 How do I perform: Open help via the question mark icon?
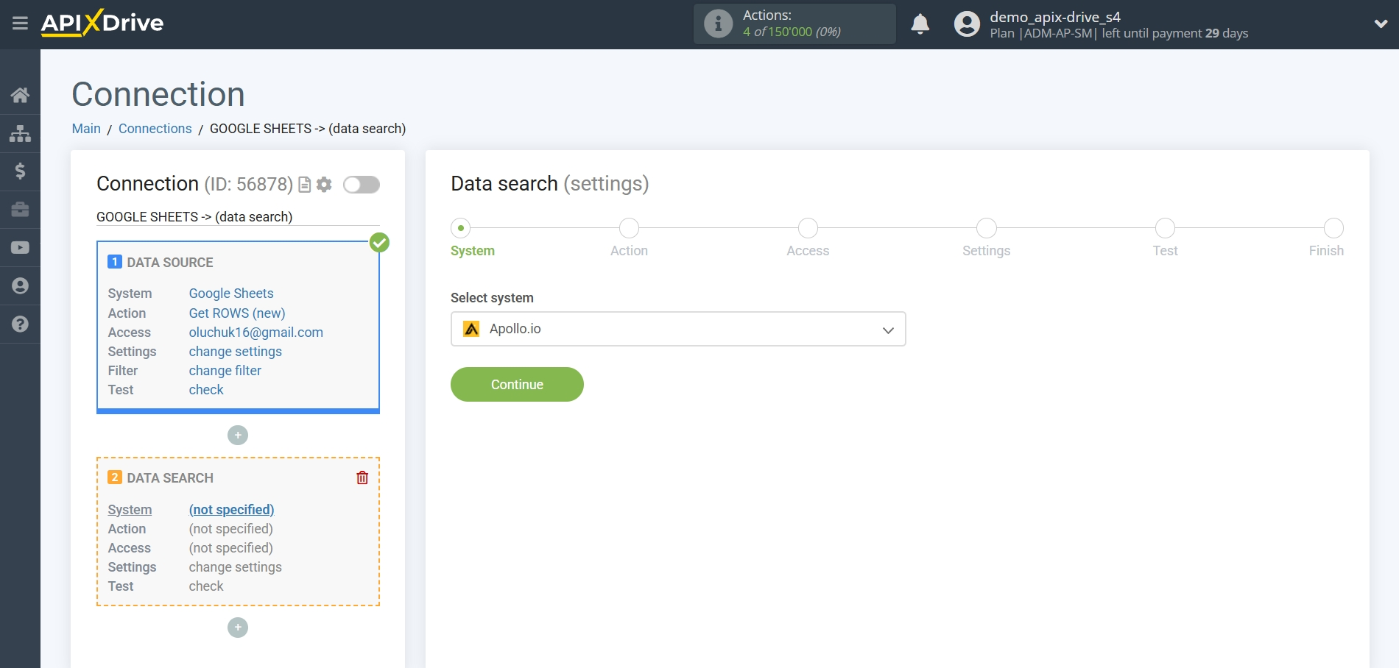(20, 324)
